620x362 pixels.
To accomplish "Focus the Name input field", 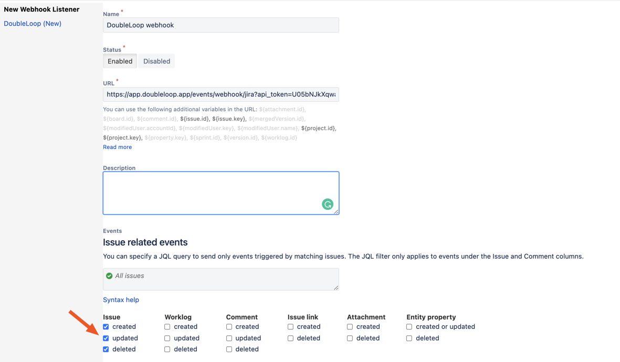I will coord(221,25).
